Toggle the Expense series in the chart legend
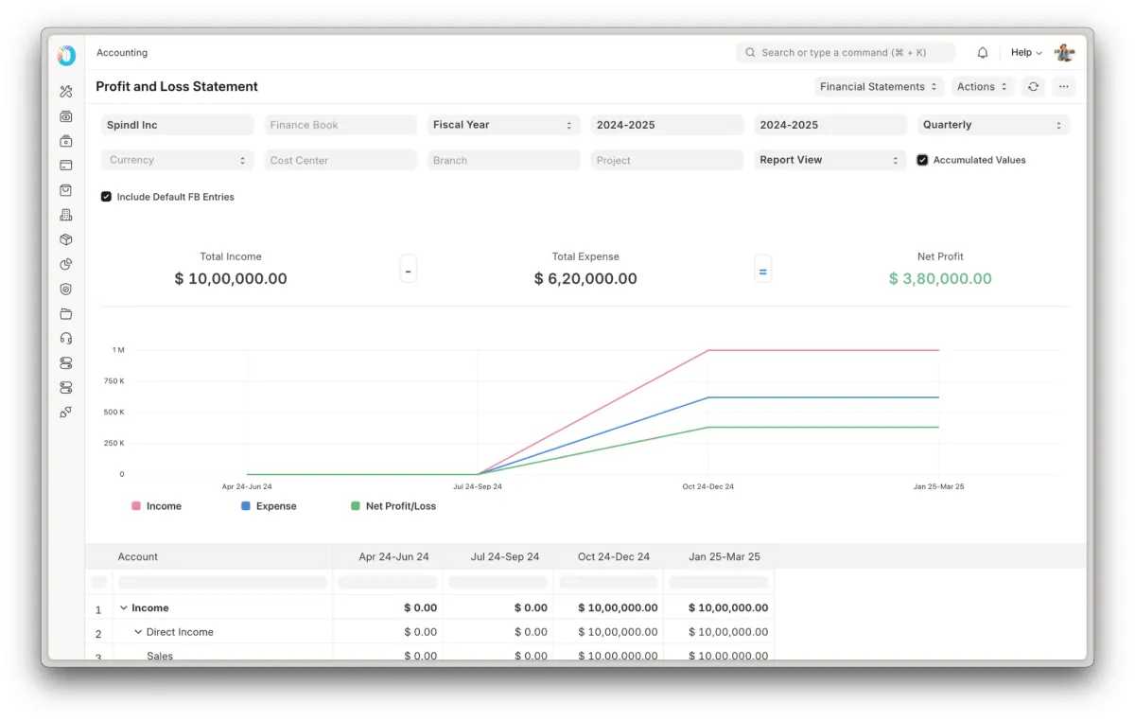Screen dimensions: 1135x721 click(269, 506)
